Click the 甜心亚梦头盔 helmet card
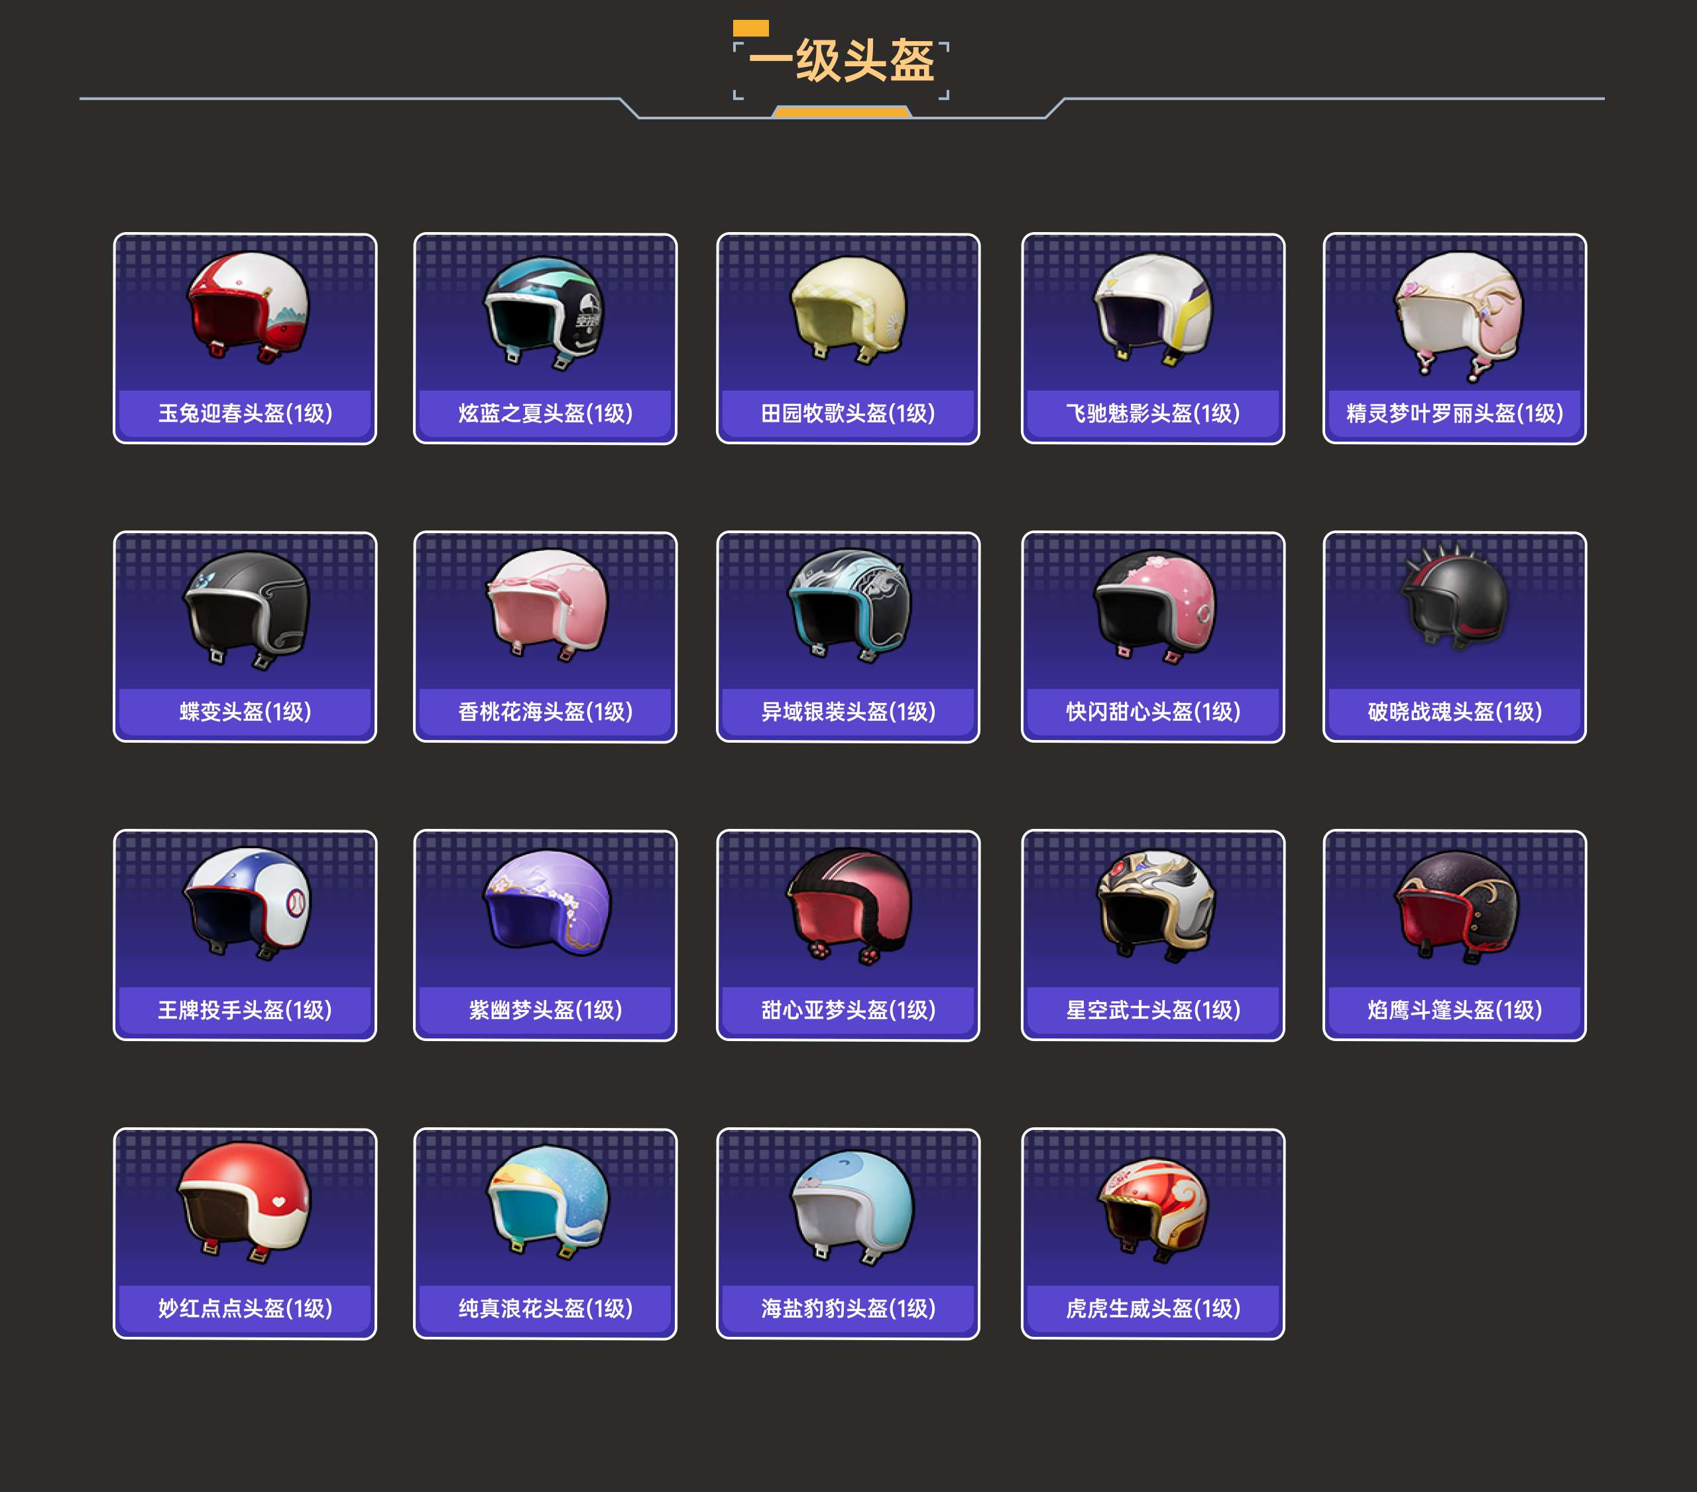The width and height of the screenshot is (1697, 1492). coord(848,936)
